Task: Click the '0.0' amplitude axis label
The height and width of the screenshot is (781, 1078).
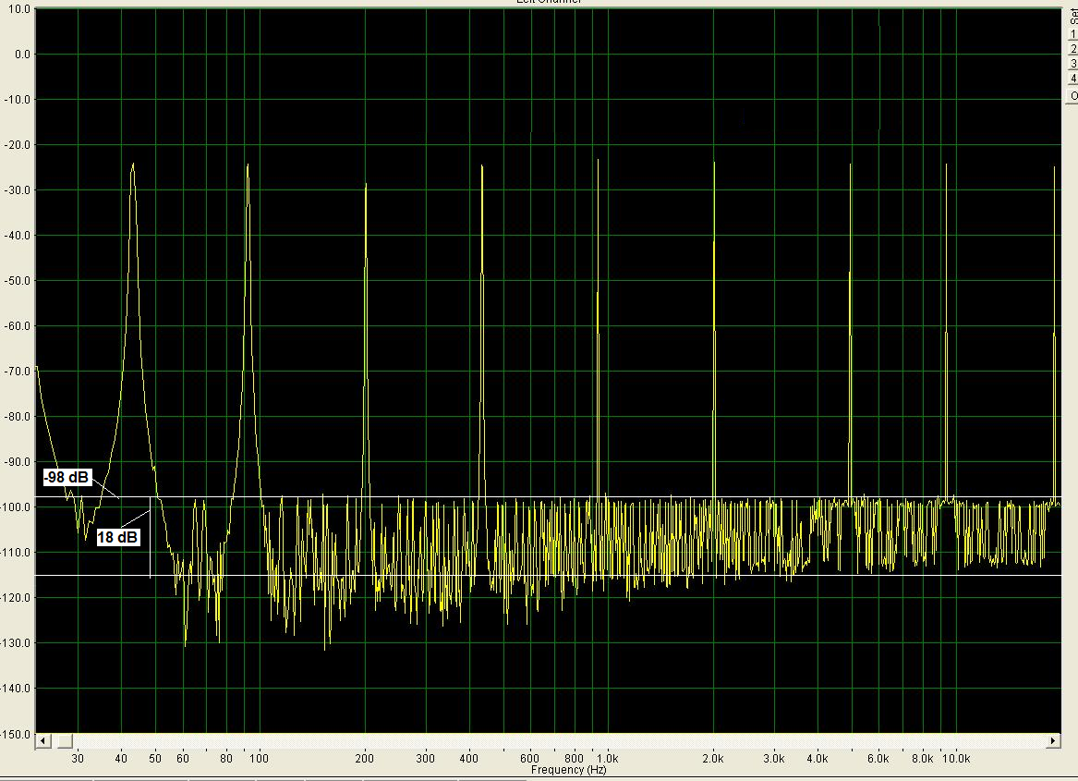Action: coord(23,55)
